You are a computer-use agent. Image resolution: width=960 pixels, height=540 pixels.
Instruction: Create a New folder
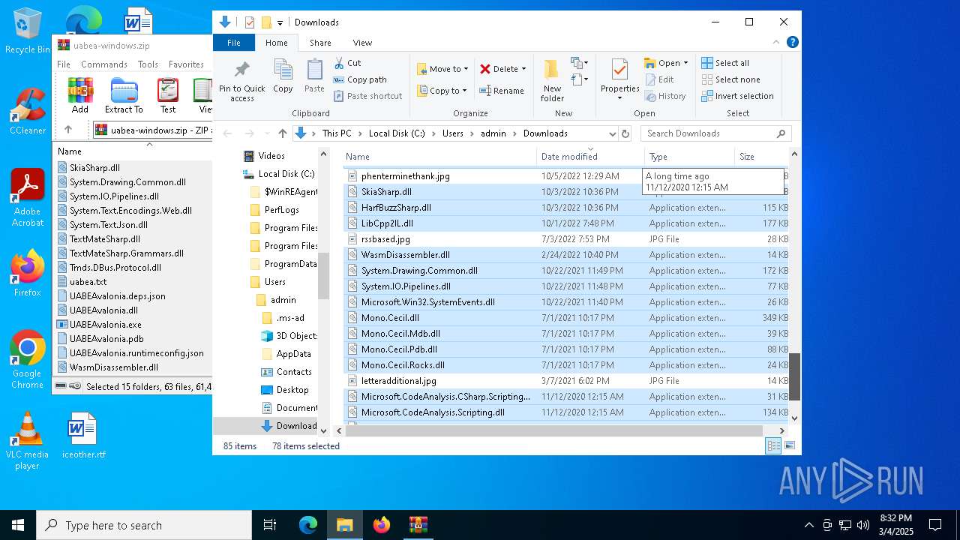(552, 81)
